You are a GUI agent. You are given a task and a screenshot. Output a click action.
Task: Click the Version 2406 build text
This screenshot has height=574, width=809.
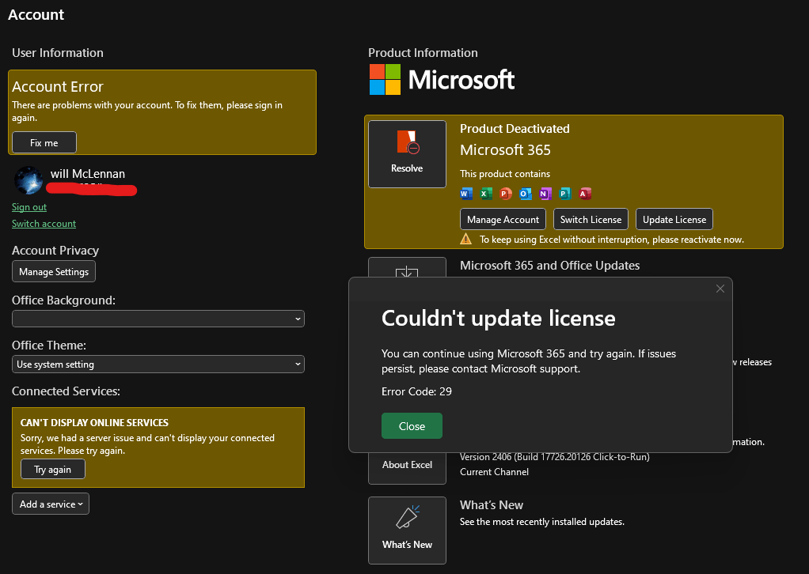click(x=555, y=457)
